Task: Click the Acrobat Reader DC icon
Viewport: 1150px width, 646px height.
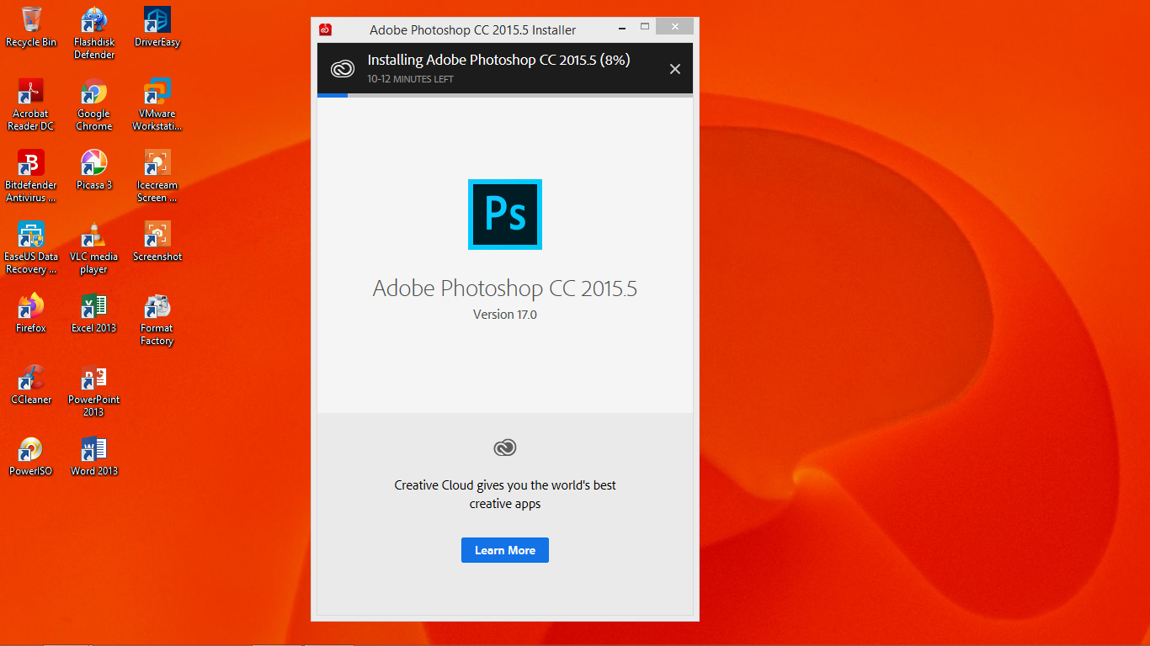Action: click(x=31, y=104)
